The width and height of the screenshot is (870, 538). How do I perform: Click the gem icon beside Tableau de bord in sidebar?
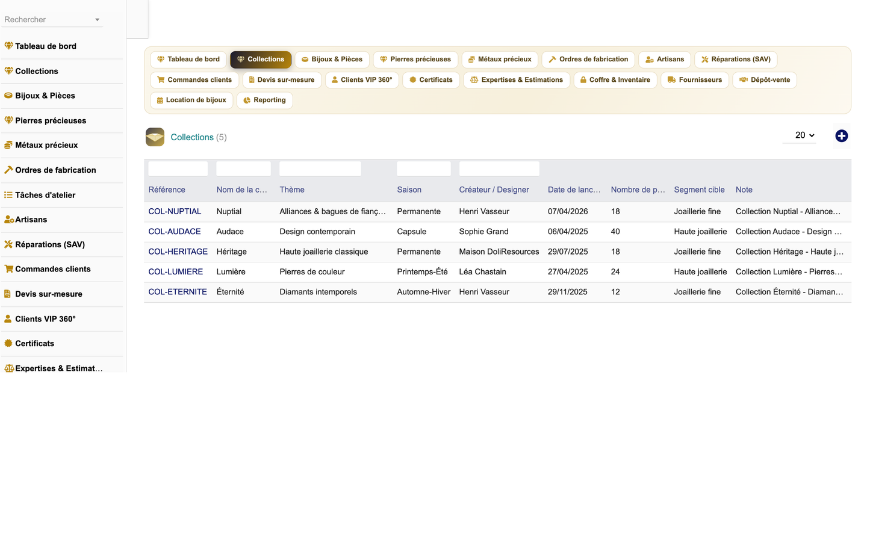tap(8, 46)
